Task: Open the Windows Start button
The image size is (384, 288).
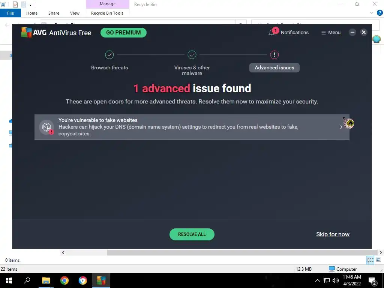Action: point(9,280)
